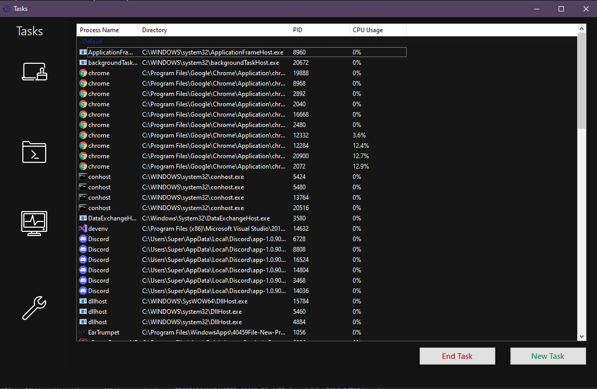The width and height of the screenshot is (597, 389).
Task: Sort by Process Name column header
Action: pos(108,30)
